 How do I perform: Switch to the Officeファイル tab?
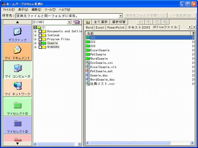tap(165, 27)
